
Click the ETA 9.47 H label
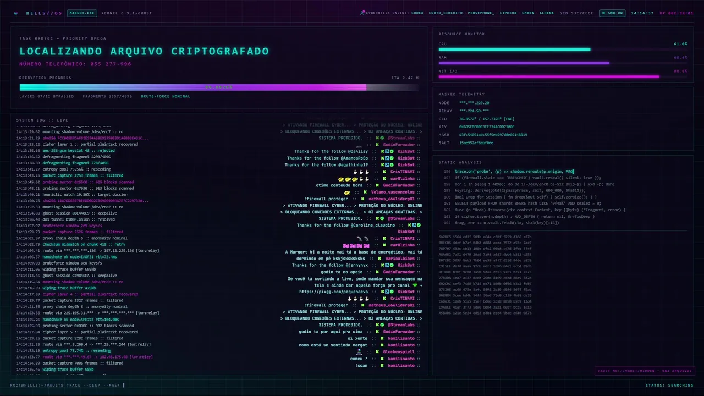click(x=405, y=78)
